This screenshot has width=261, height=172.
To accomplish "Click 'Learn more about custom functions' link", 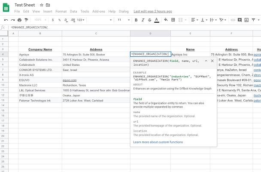I will click(x=158, y=142).
